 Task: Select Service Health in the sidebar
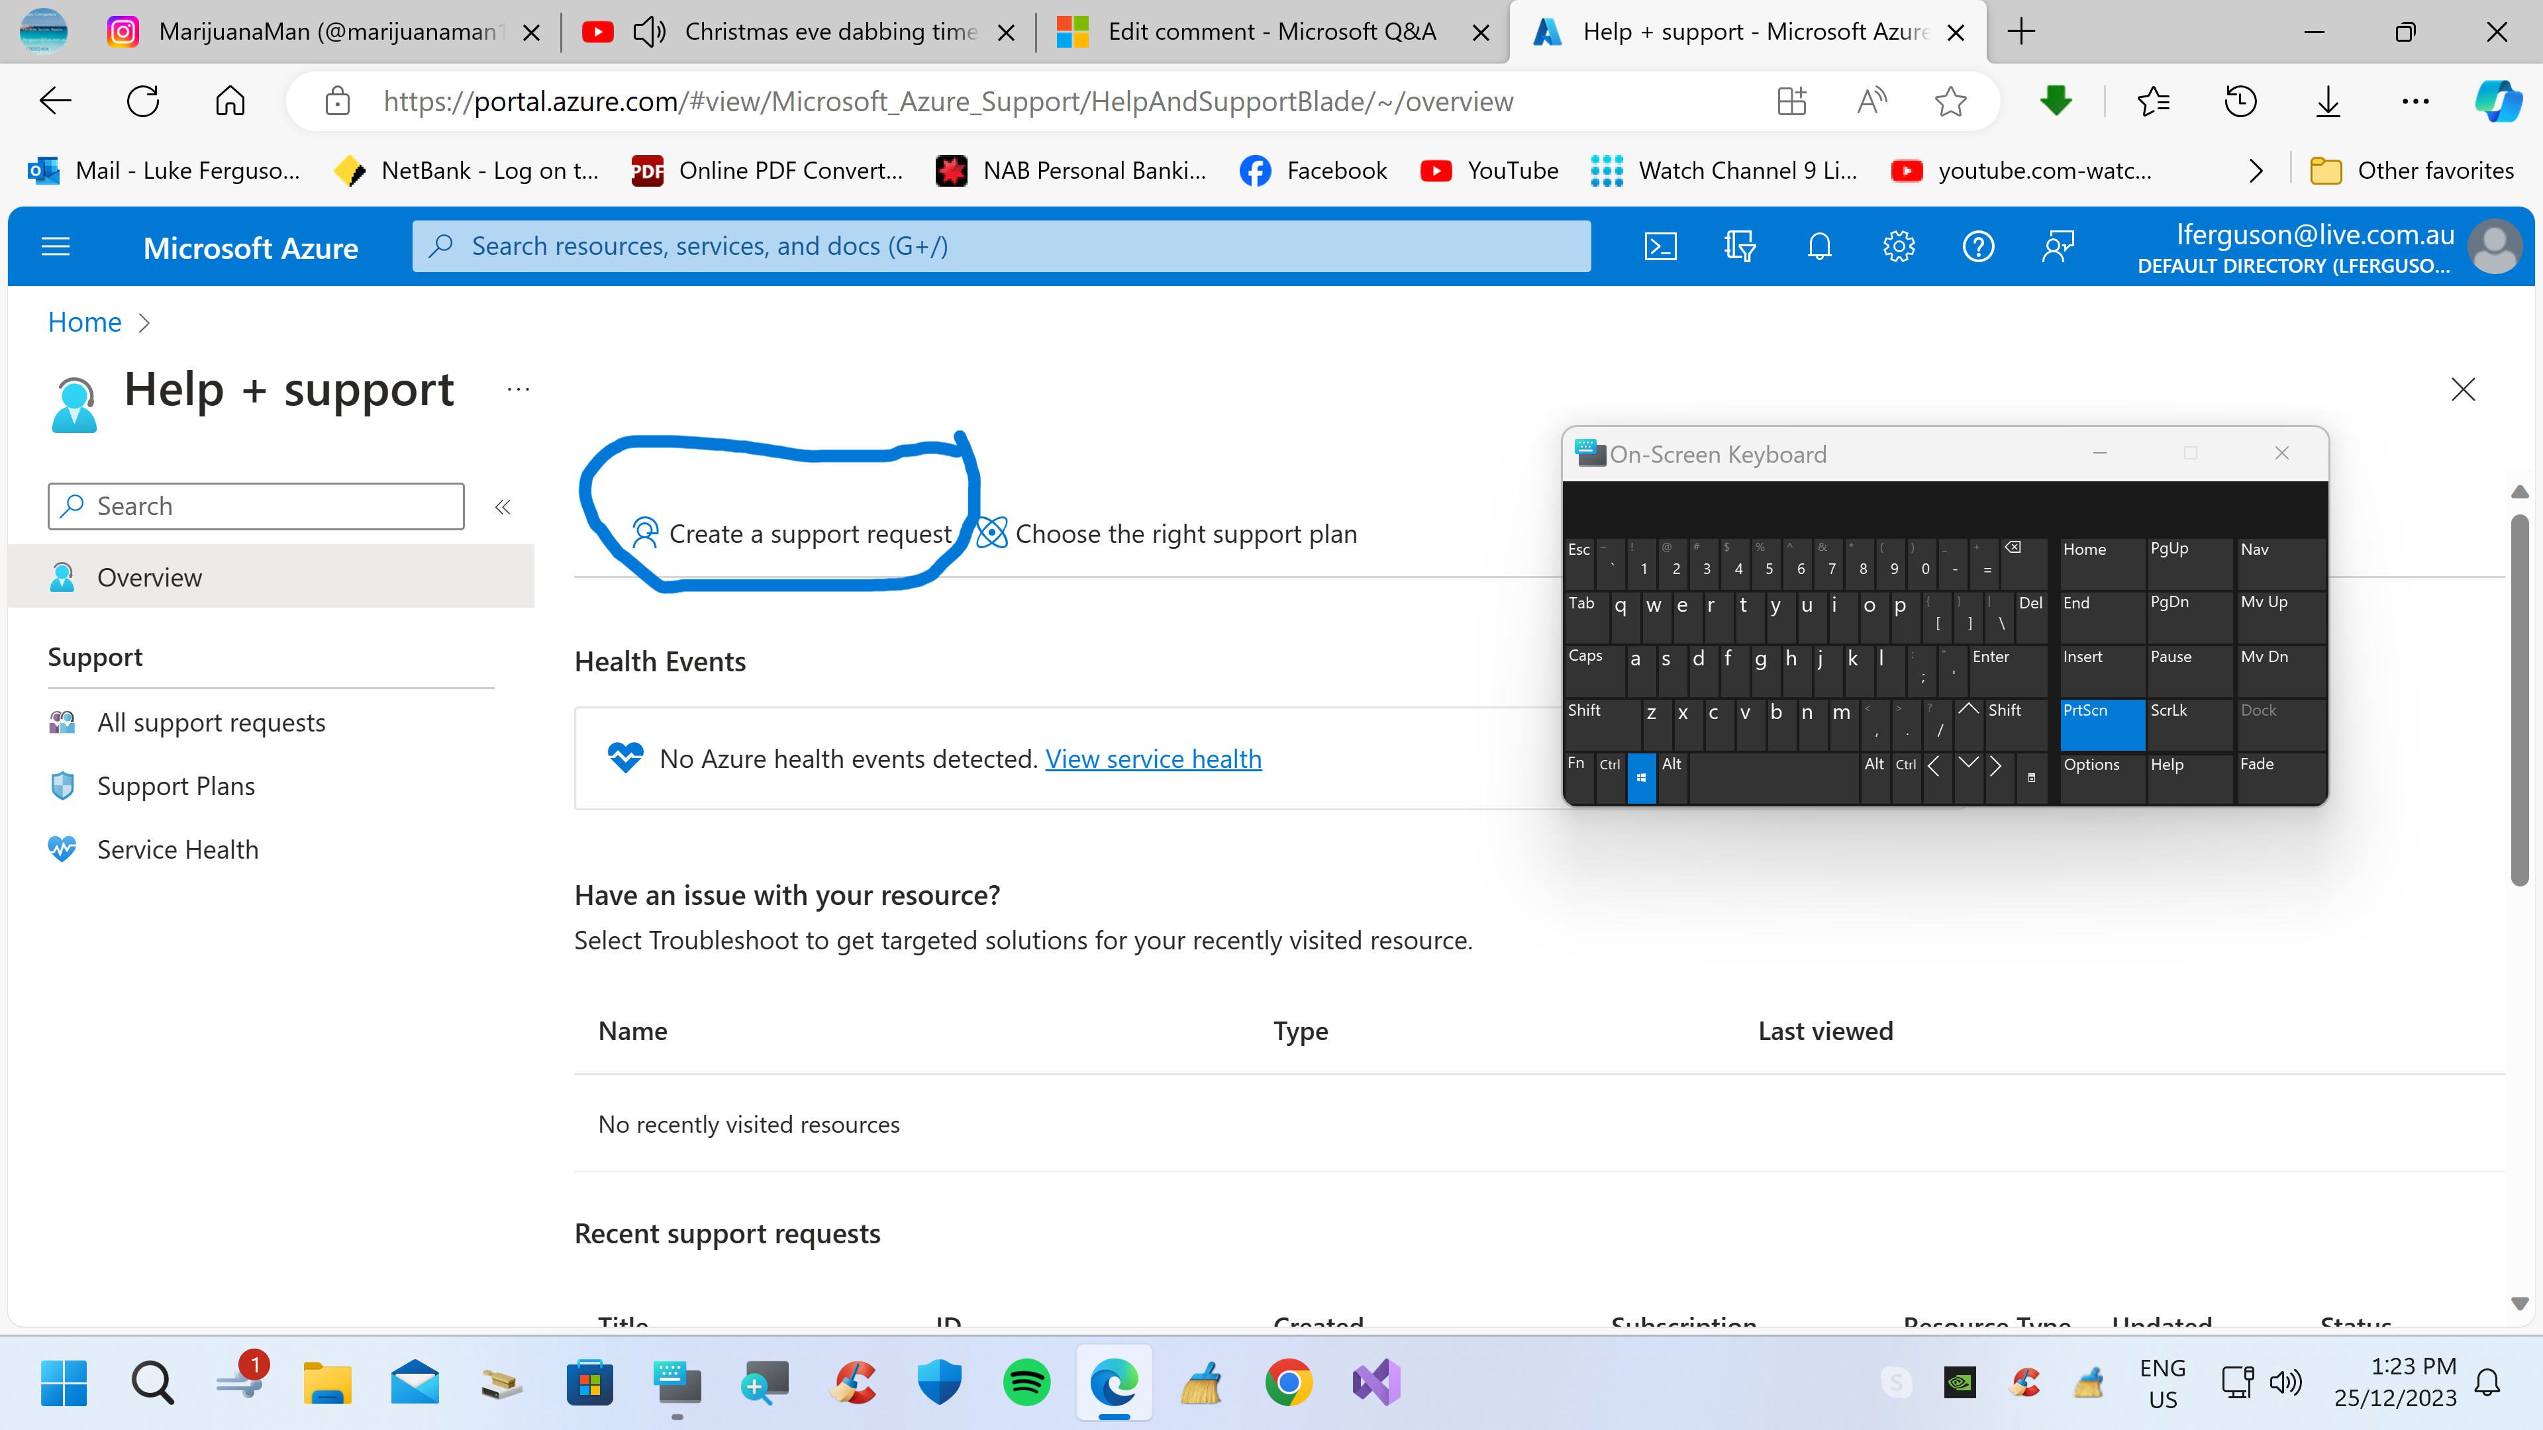click(x=177, y=849)
